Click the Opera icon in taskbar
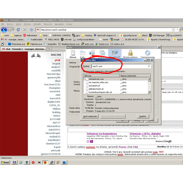 point(33,163)
